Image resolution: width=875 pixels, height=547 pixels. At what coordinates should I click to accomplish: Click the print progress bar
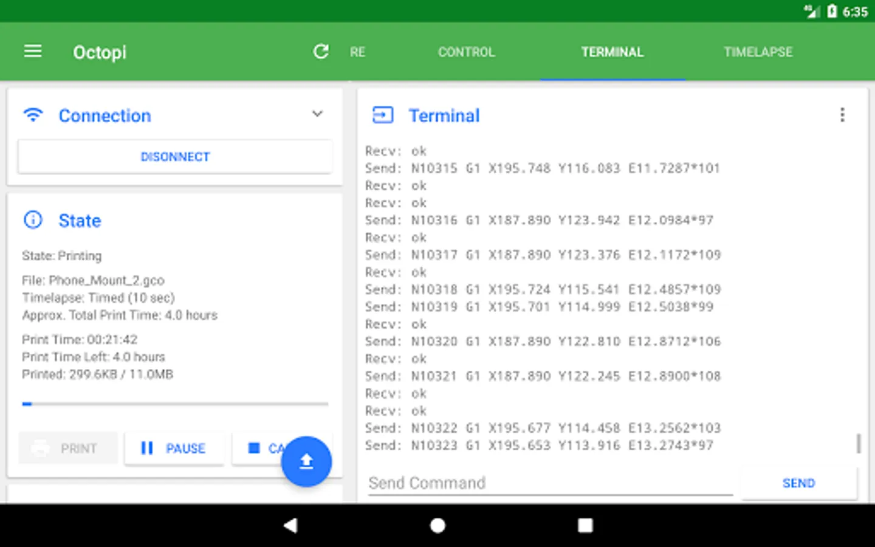click(175, 404)
